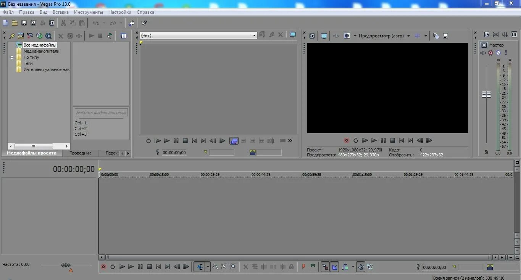This screenshot has width=521, height=280.
Task: Open Project Video Properties in preview window
Action: click(x=312, y=36)
